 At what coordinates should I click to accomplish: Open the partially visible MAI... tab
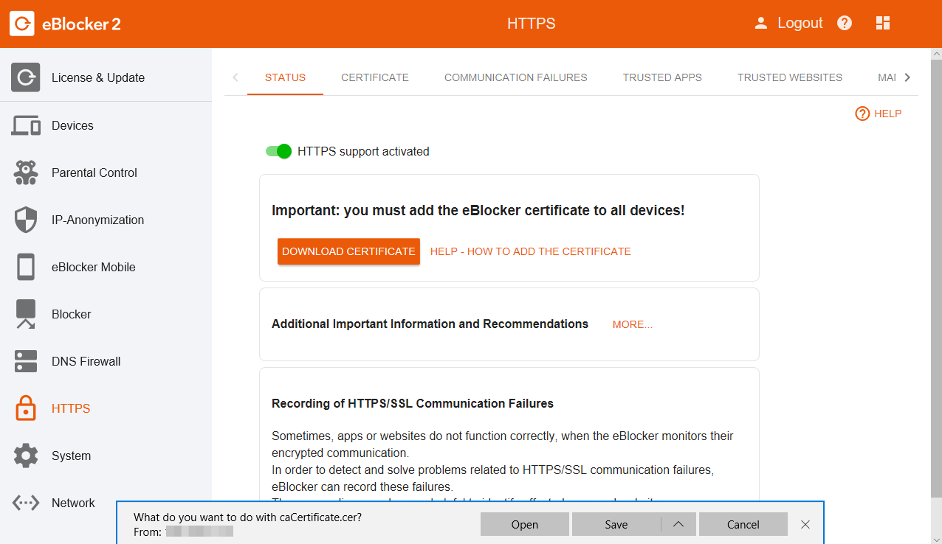(887, 77)
